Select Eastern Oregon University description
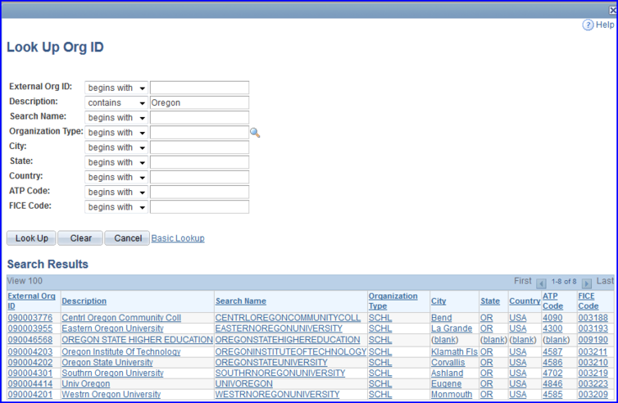This screenshot has width=618, height=403. [112, 328]
